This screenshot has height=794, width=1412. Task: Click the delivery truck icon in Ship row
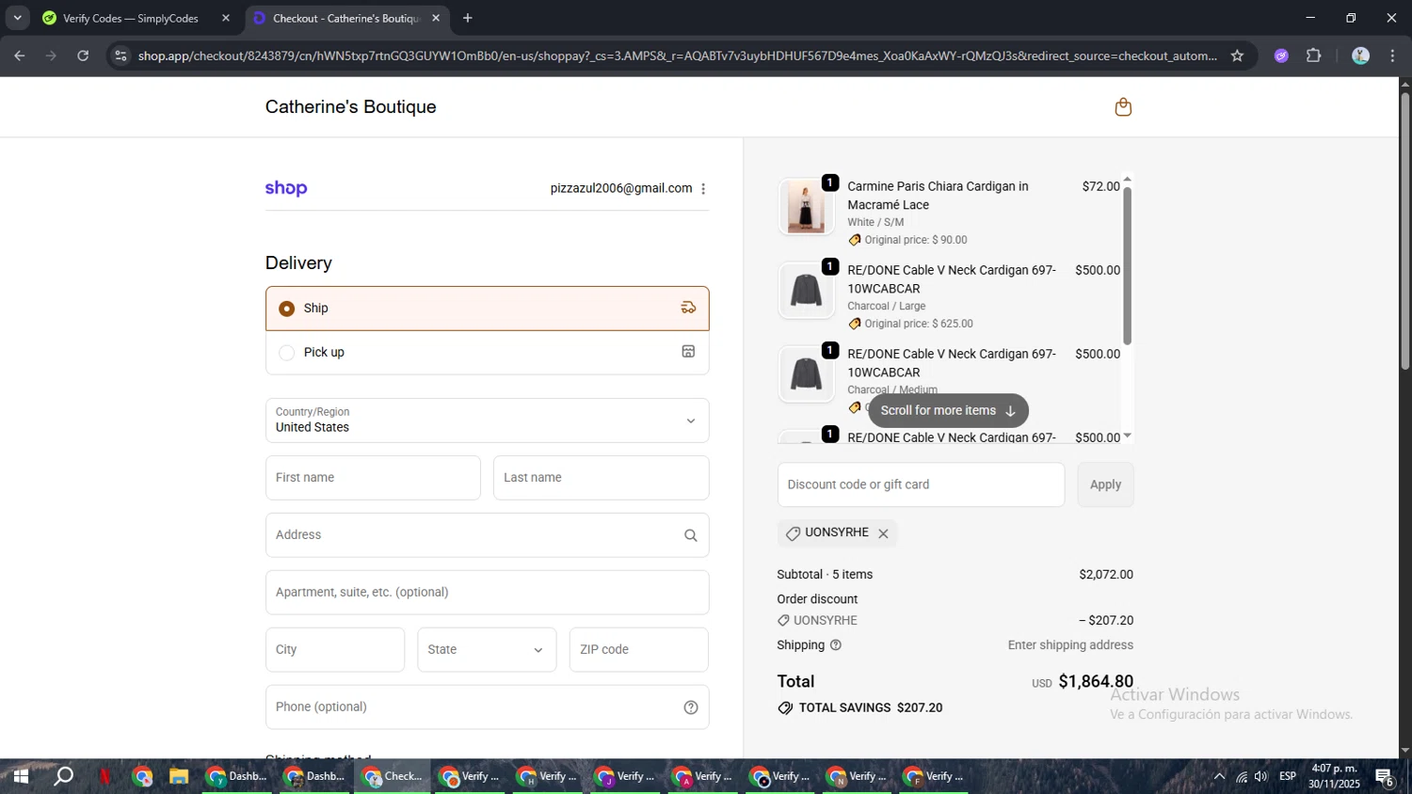click(688, 308)
